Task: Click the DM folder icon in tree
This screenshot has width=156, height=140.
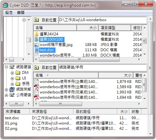Action: (18, 73)
